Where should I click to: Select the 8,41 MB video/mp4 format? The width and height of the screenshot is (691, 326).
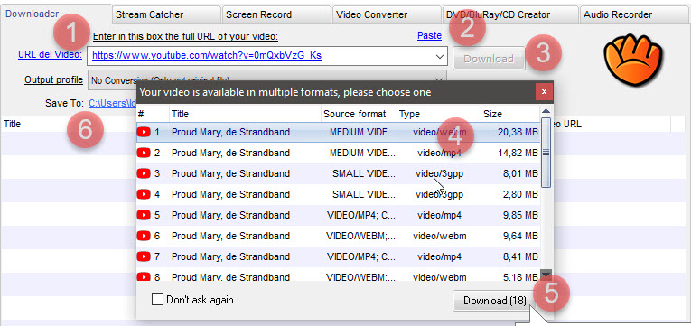(338, 256)
